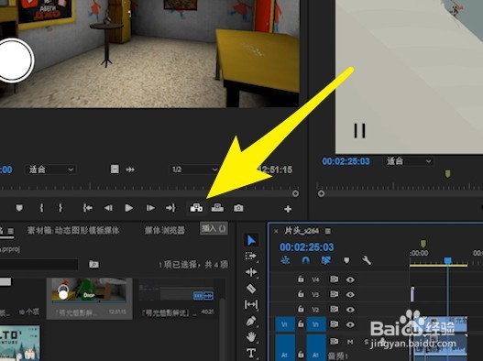This screenshot has width=483, height=361.
Task: Toggle lock on track V4
Action: click(x=301, y=279)
